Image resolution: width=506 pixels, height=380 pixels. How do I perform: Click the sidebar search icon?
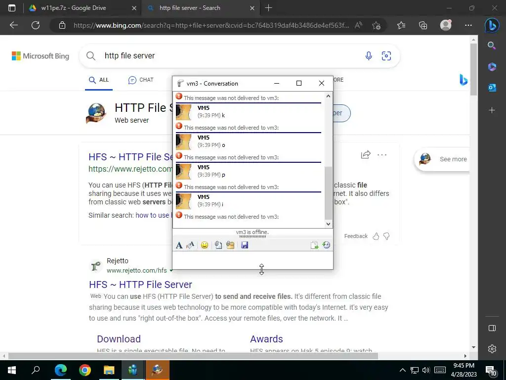coord(492,46)
